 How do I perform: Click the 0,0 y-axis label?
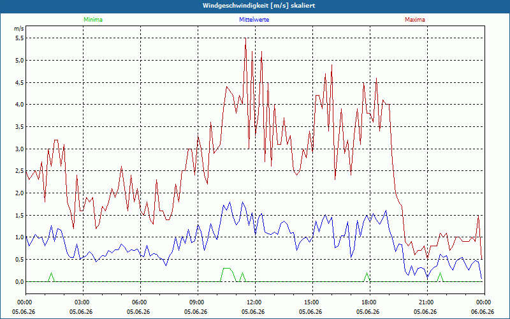coord(20,281)
